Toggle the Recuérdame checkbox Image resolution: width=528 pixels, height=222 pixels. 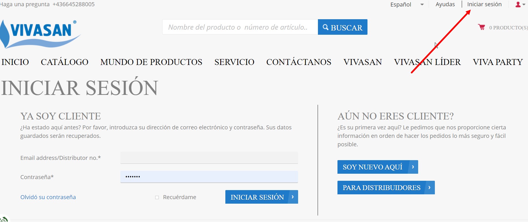click(157, 197)
